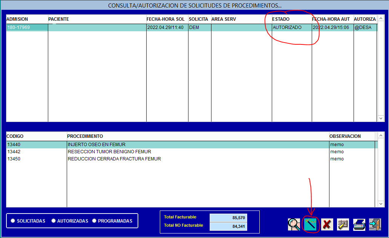The width and height of the screenshot is (389, 238).
Task: Click the FECHA-HORA SOL column header
Action: pyautogui.click(x=167, y=19)
